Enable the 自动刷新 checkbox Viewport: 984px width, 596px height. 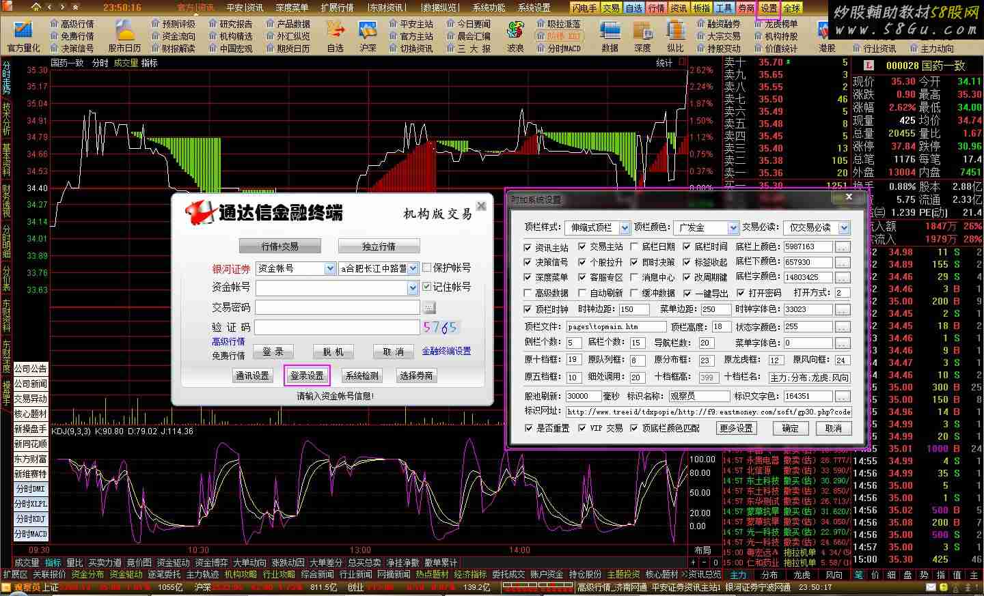click(x=582, y=293)
